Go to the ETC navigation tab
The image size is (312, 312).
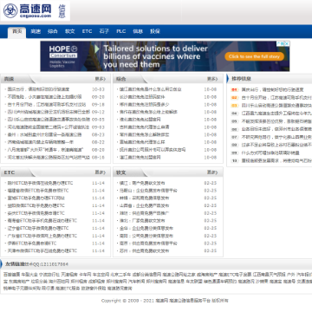(x=87, y=31)
